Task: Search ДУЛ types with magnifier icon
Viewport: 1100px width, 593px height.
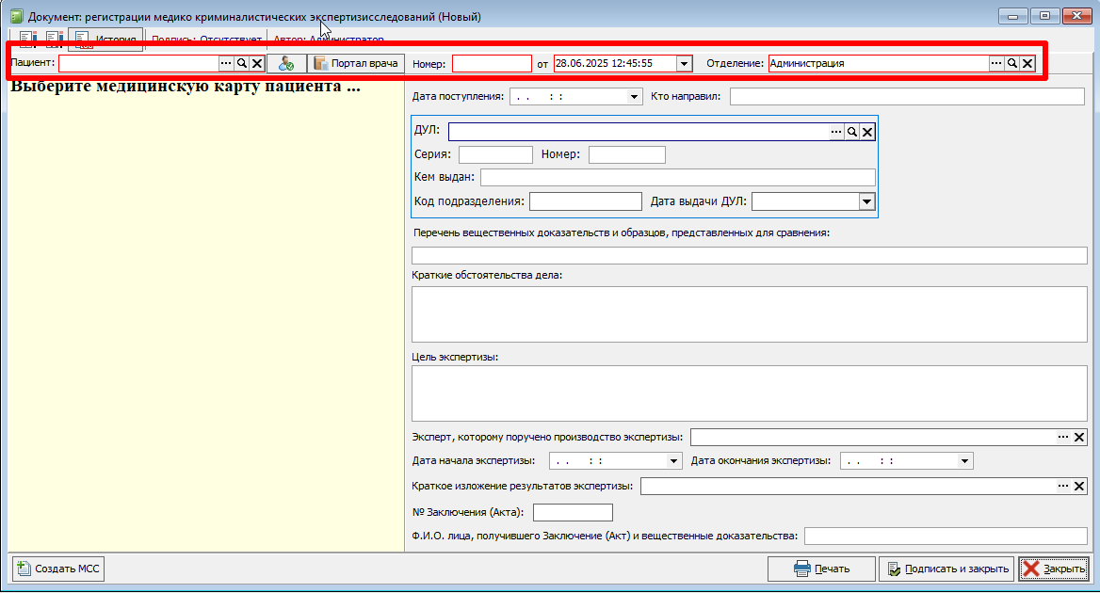Action: point(852,132)
